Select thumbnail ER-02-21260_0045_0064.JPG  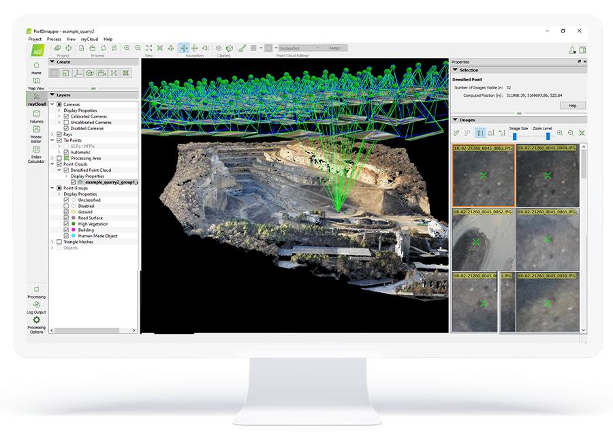coord(548,176)
